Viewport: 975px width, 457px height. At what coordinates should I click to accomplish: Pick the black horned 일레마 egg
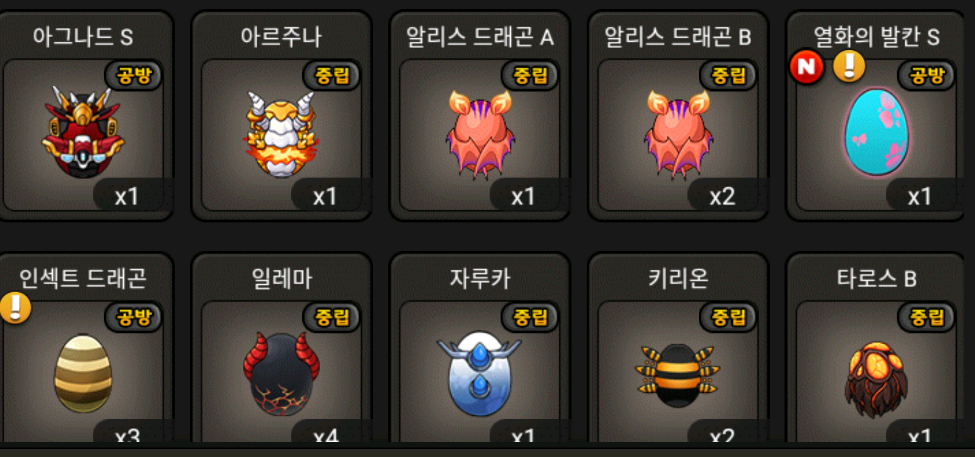click(281, 373)
